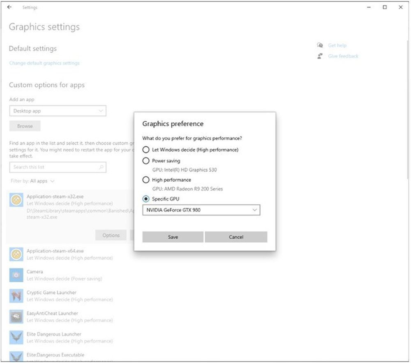
Task: Expand the Desktop app dropdown
Action: [58, 111]
